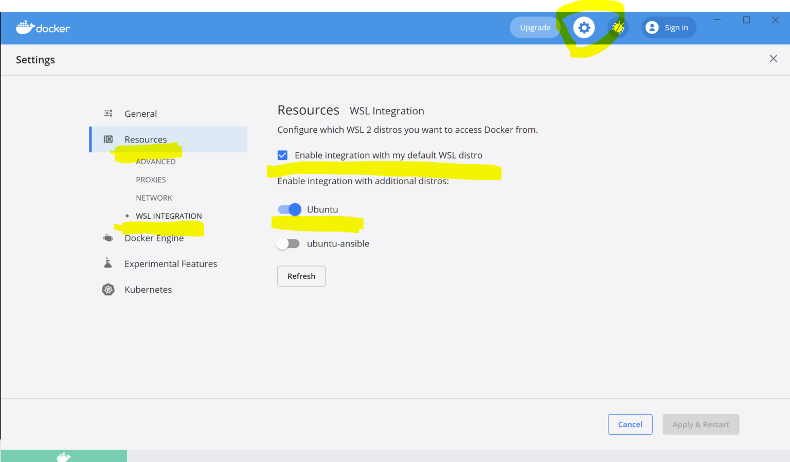Refresh the WSL distro list
790x462 pixels.
301,276
